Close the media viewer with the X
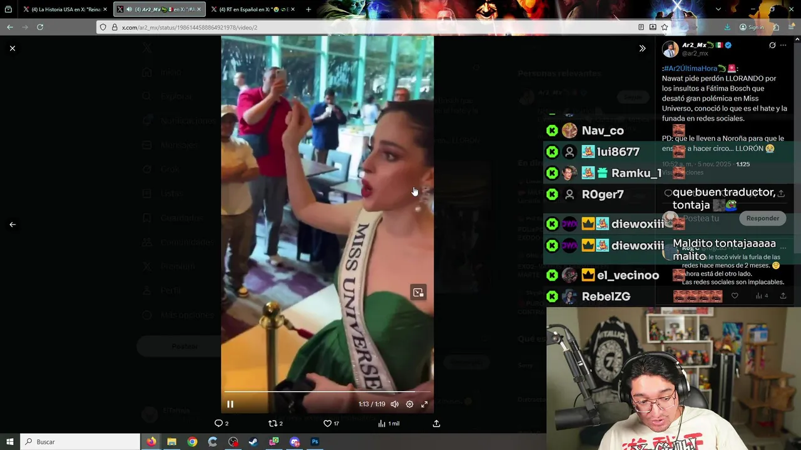 coord(13,48)
